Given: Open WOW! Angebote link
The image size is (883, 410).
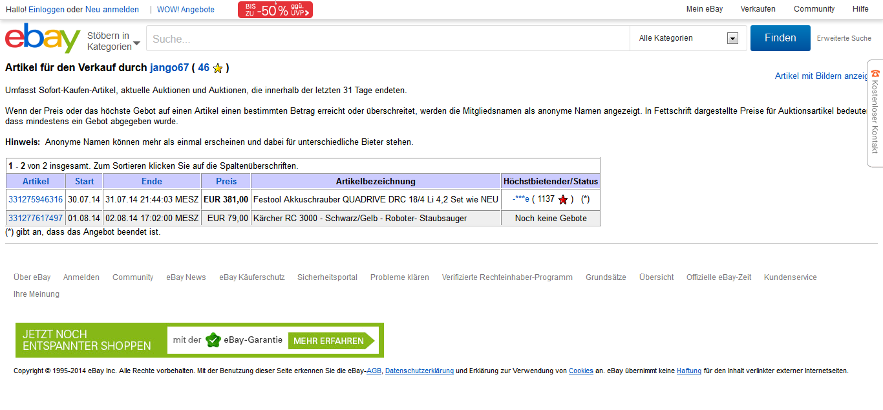Looking at the screenshot, I should pos(186,10).
